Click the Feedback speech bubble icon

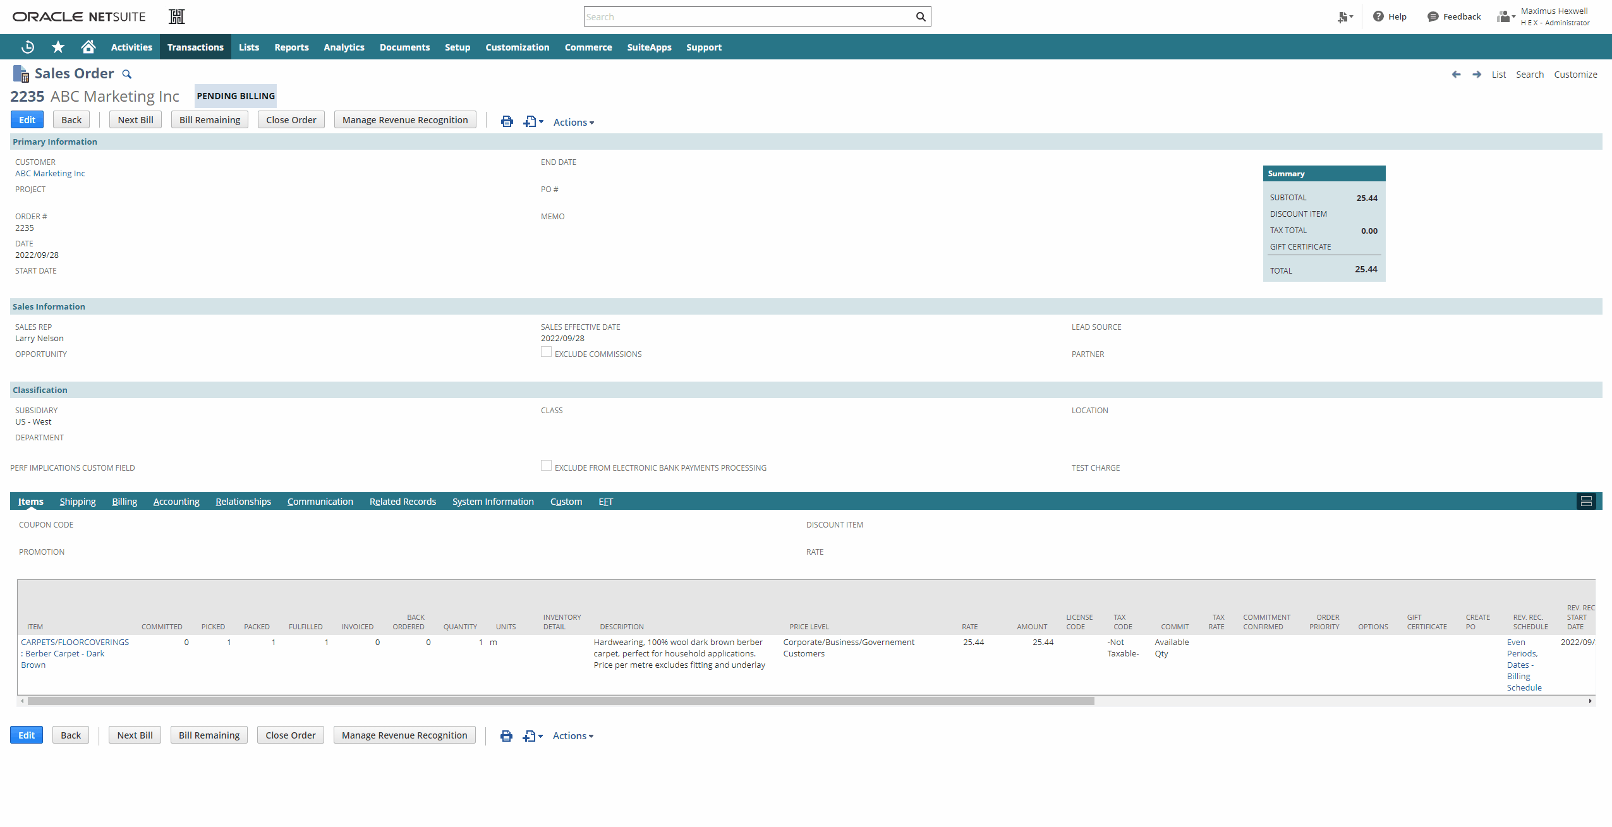pyautogui.click(x=1433, y=16)
